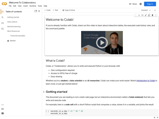The image size is (159, 119).
Task: Move cell up with arrow icon
Action: tap(136, 15)
